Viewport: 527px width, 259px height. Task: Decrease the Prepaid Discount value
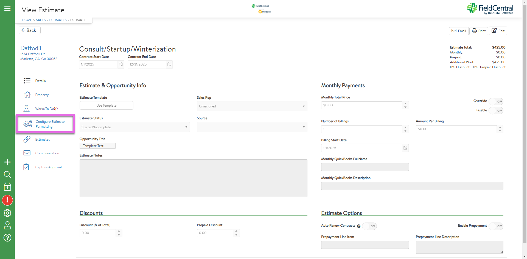(x=236, y=235)
